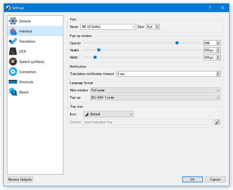This screenshot has width=233, height=190.
Task: Click the Height slider handle
Action: click(x=99, y=50)
